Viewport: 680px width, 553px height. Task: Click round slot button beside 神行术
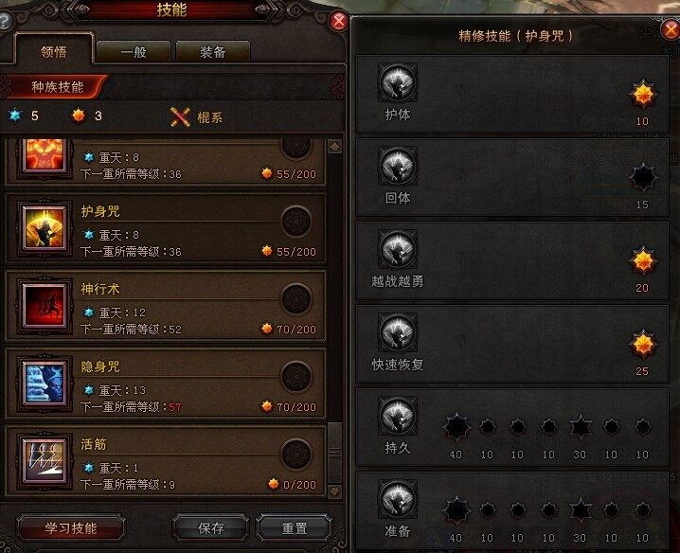click(296, 299)
